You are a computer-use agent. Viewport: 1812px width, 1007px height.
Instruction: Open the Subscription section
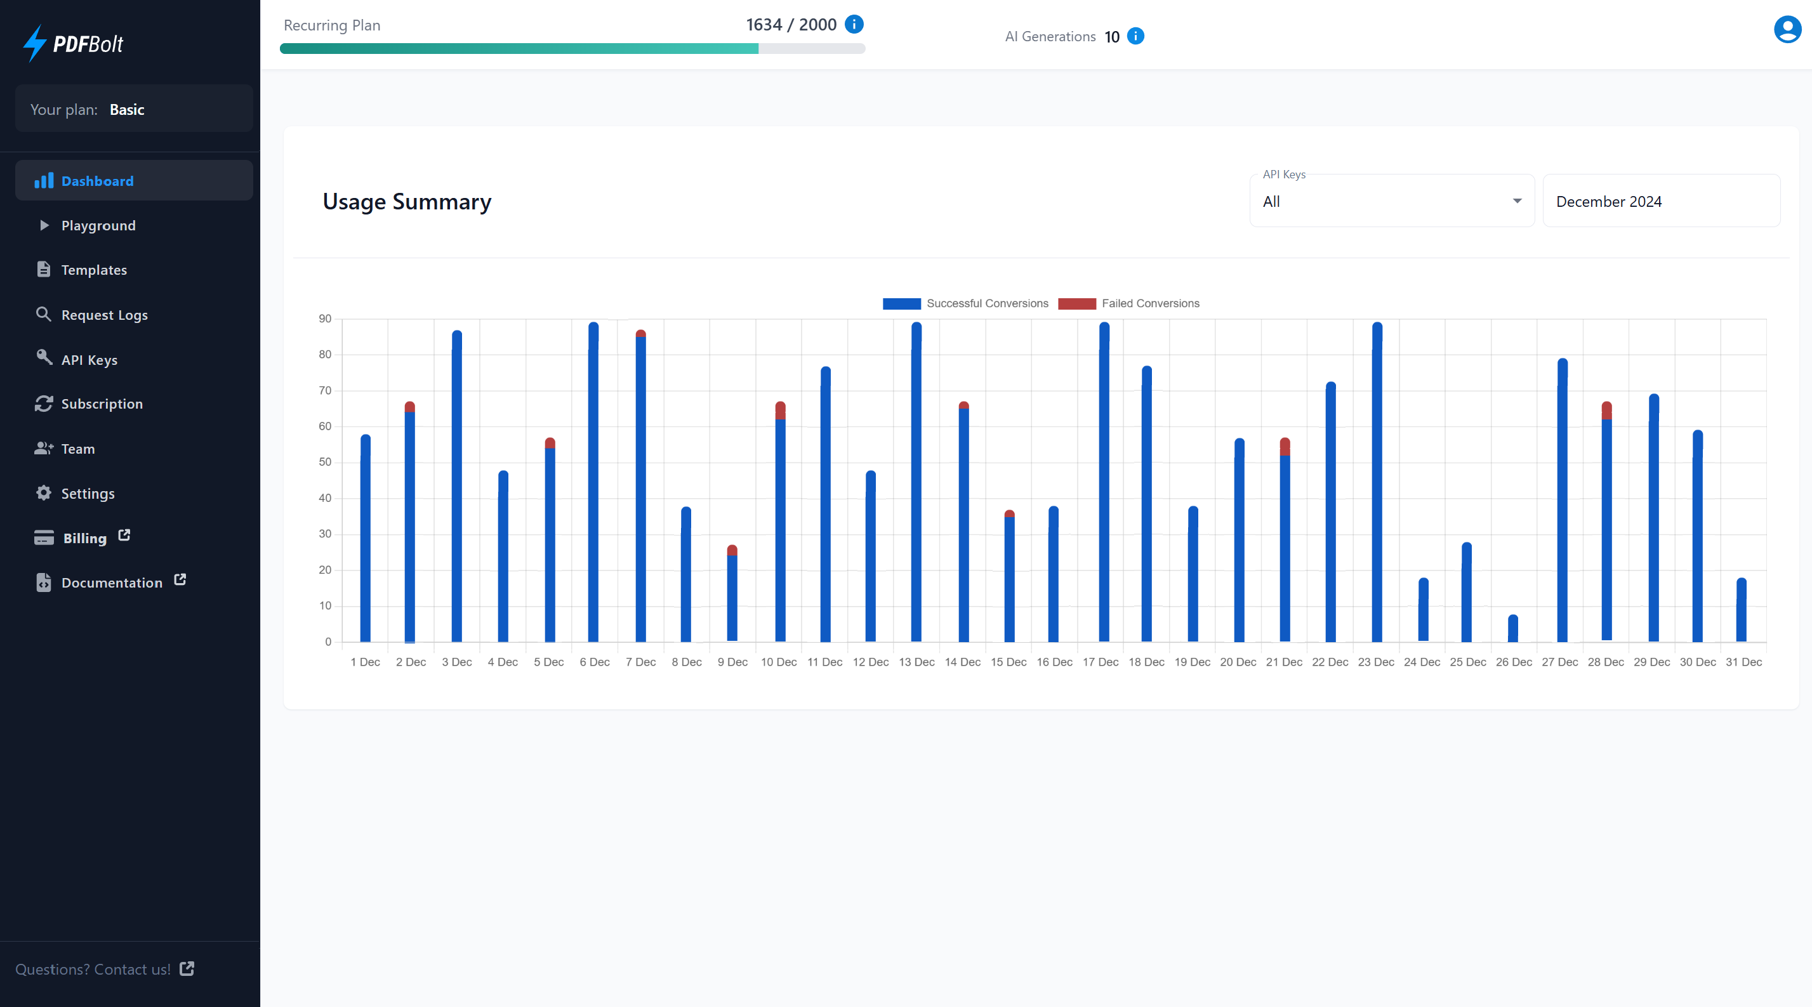tap(102, 404)
